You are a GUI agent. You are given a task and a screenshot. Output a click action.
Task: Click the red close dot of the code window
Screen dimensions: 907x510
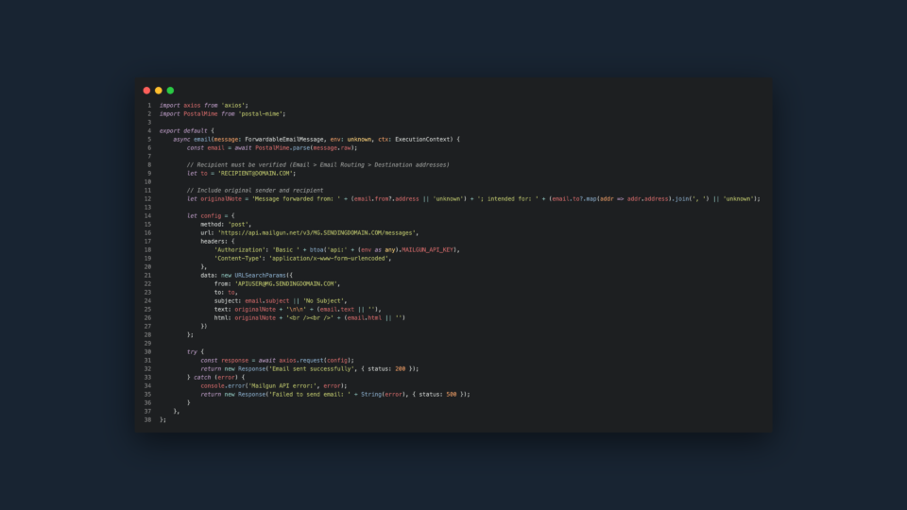(146, 91)
